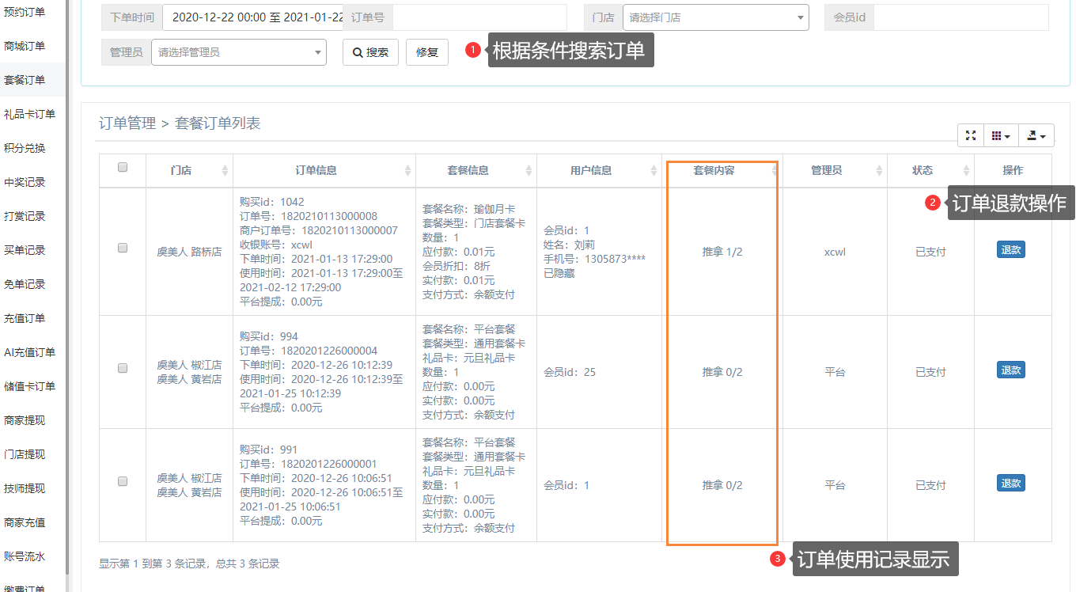Sort table by 门店 column arrows
This screenshot has width=1076, height=592.
pos(225,171)
